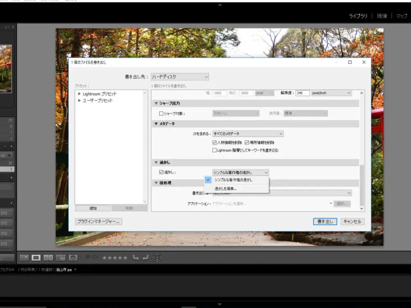Screen dimensions: 411x308
Task: Click the 書き出し export button
Action: (x=325, y=222)
